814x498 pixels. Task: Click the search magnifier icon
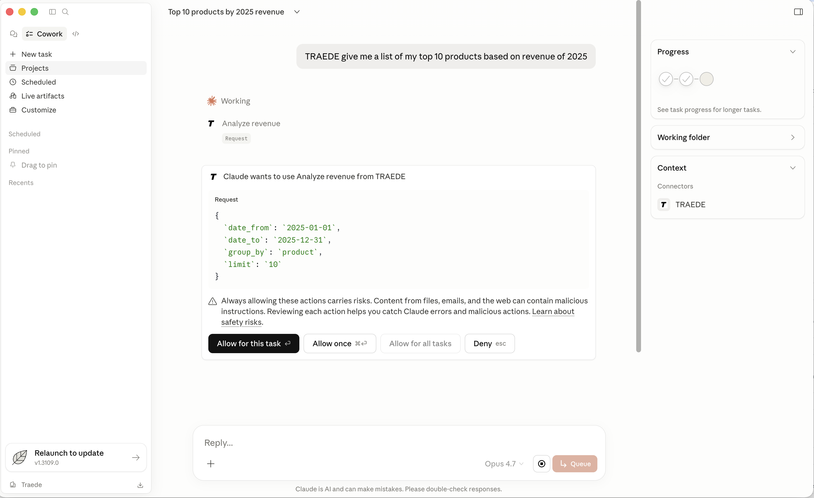65,12
